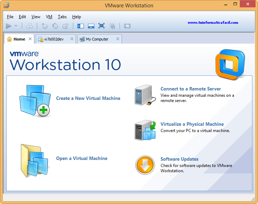Click the Software Updates link
This screenshot has width=258, height=204.
(179, 159)
